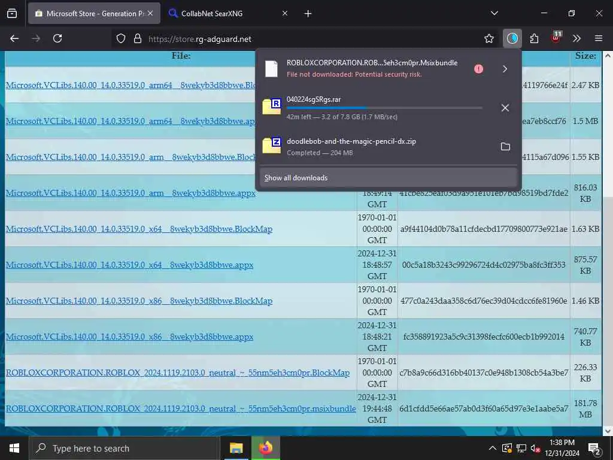
Task: Click the Firefox taskbar icon
Action: [x=266, y=448]
